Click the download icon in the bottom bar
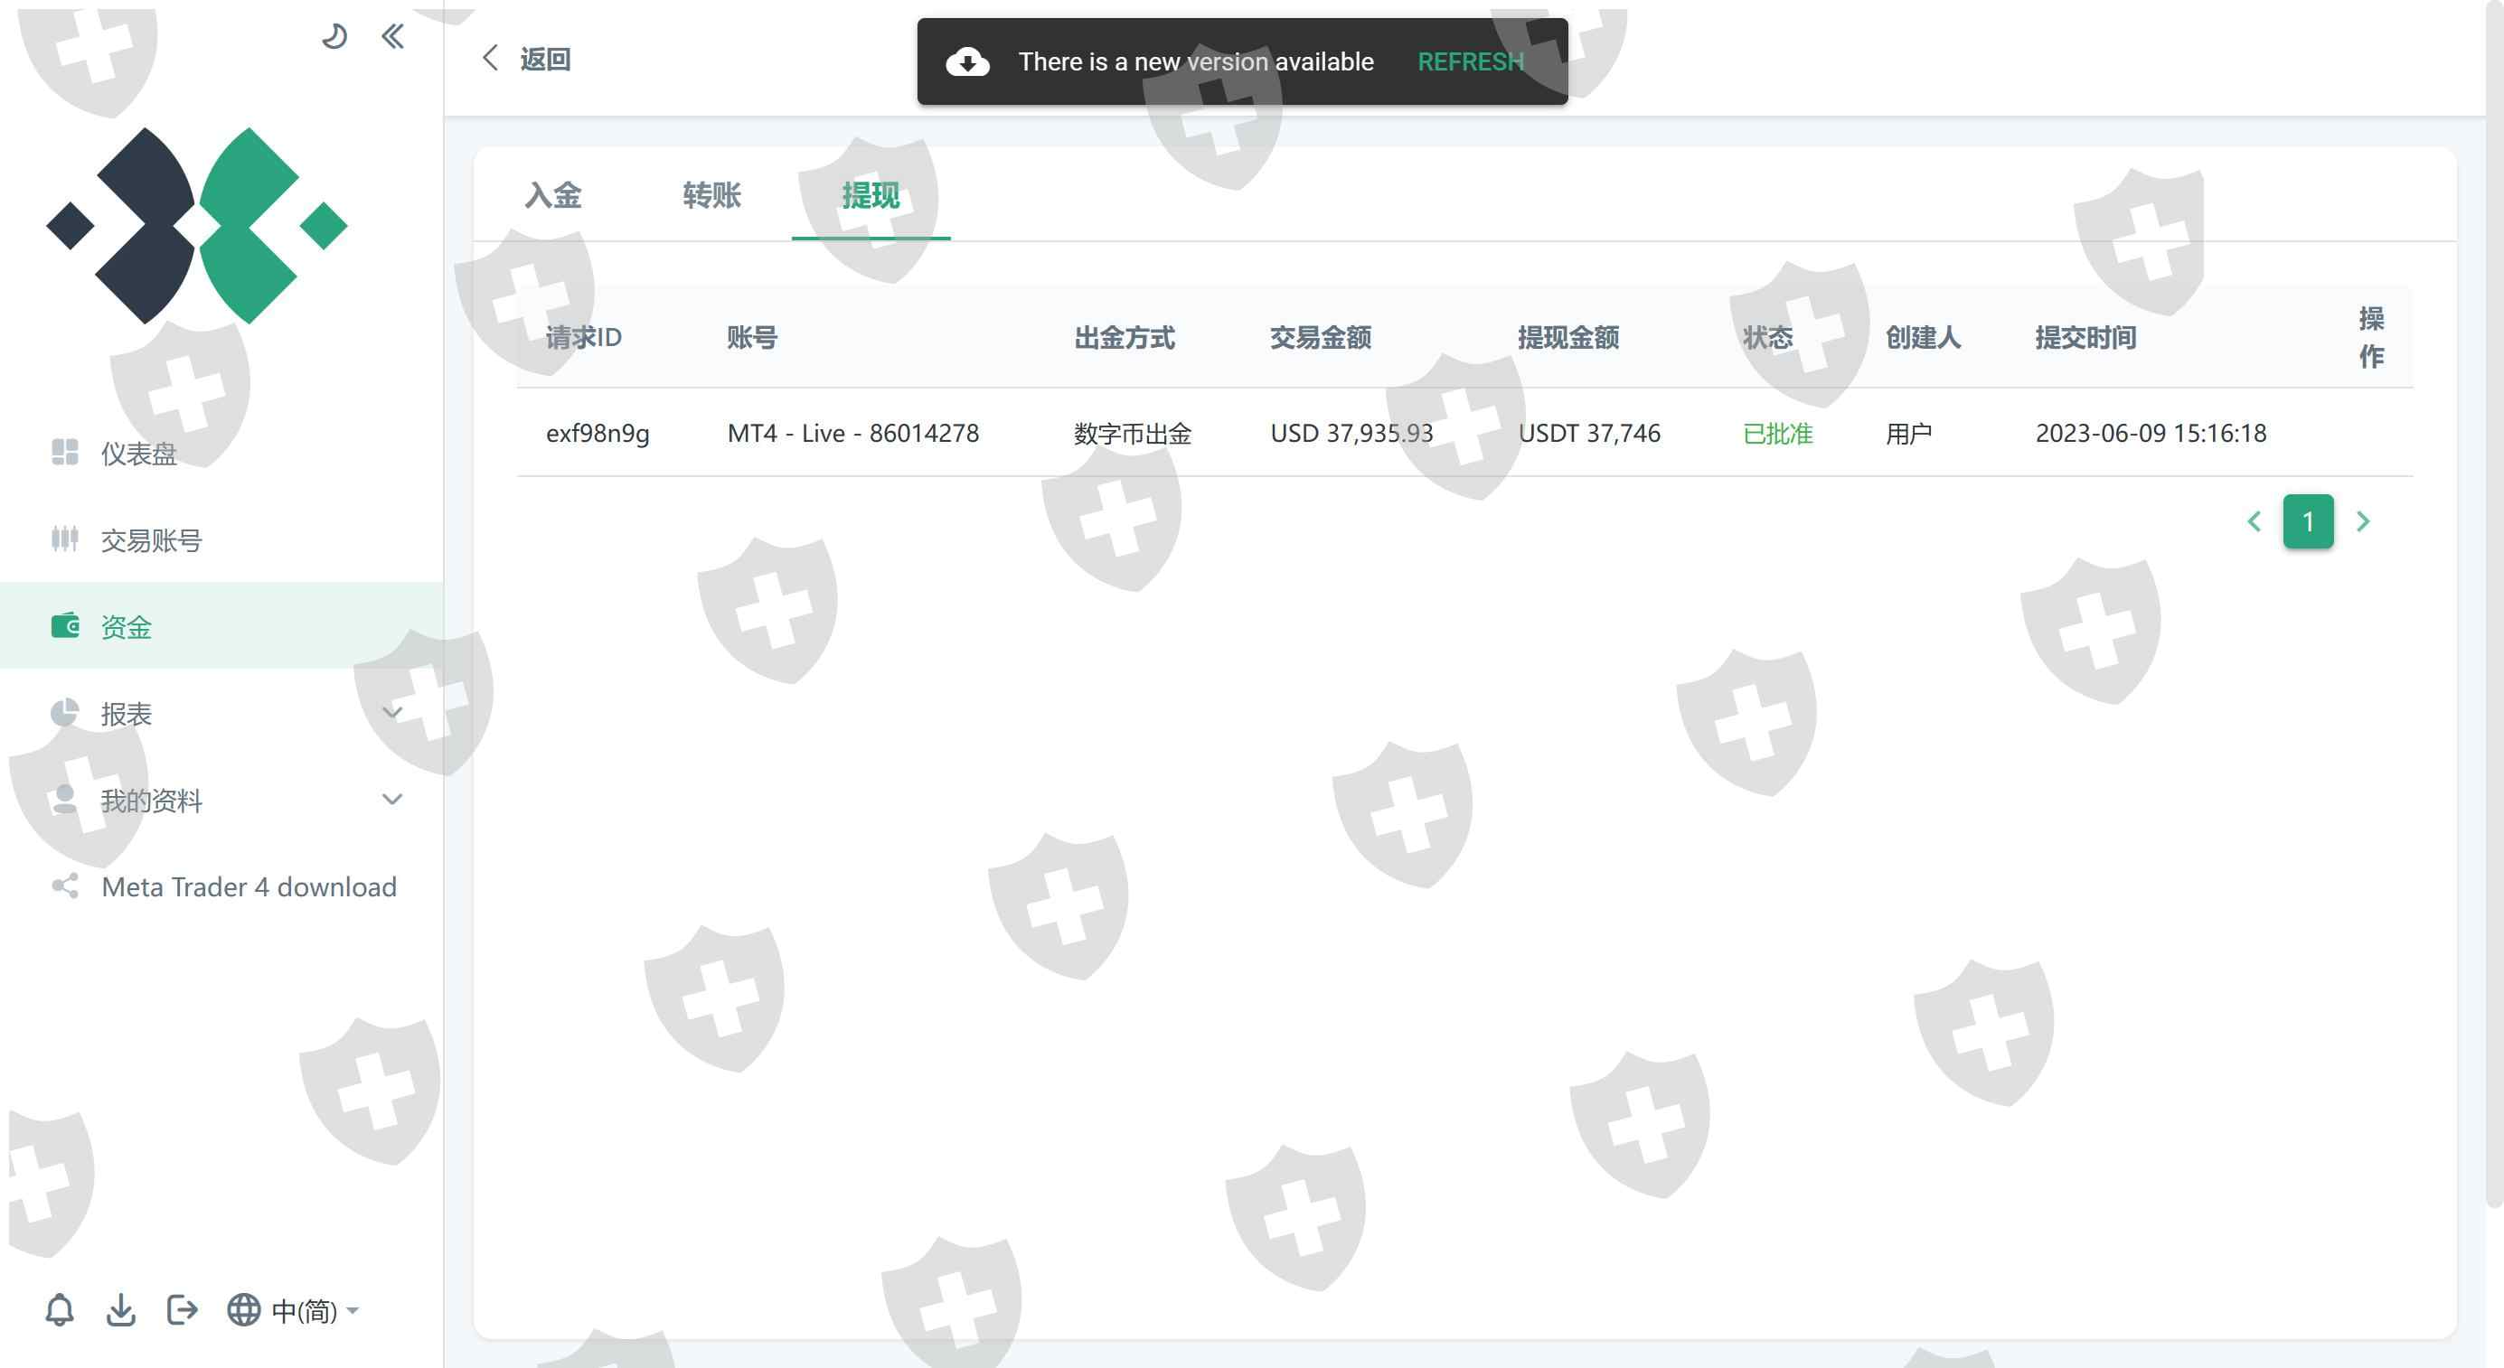The image size is (2504, 1368). [120, 1309]
